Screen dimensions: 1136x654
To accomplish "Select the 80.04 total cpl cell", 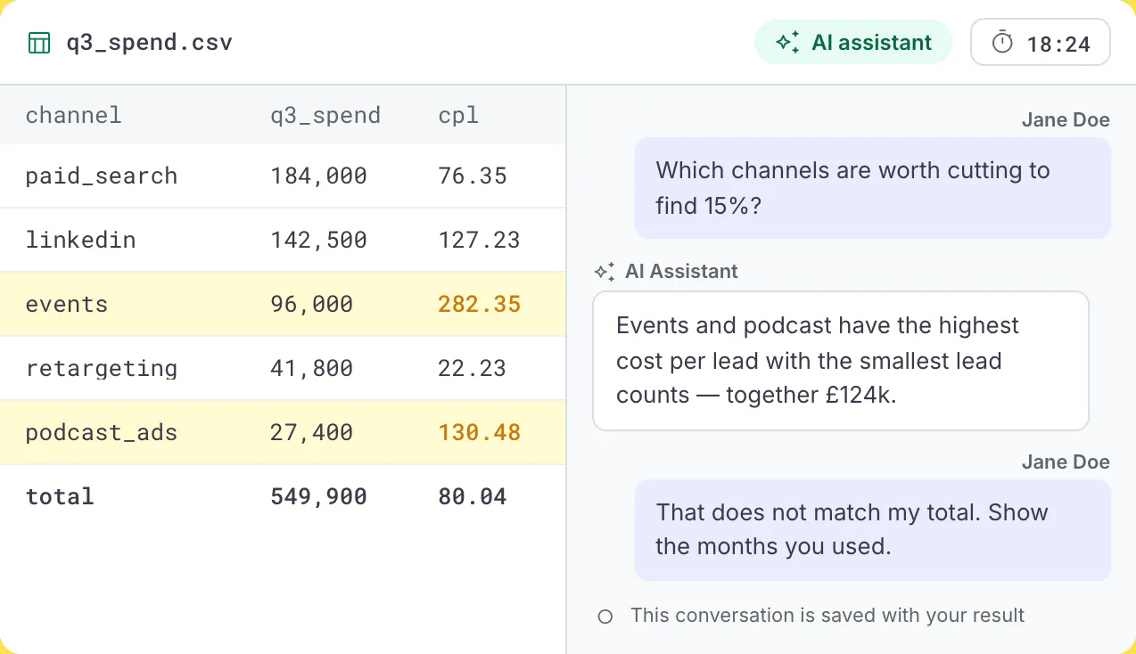I will click(473, 496).
